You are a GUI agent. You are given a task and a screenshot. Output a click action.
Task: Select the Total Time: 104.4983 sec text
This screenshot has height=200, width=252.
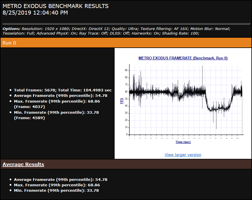point(85,90)
